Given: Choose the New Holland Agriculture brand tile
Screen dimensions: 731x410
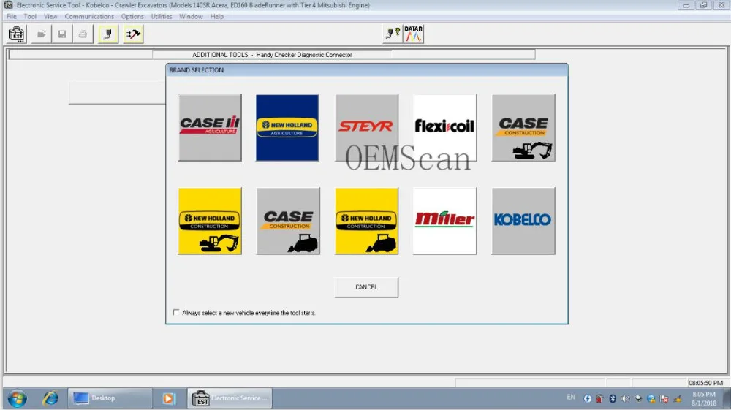Looking at the screenshot, I should coord(287,128).
